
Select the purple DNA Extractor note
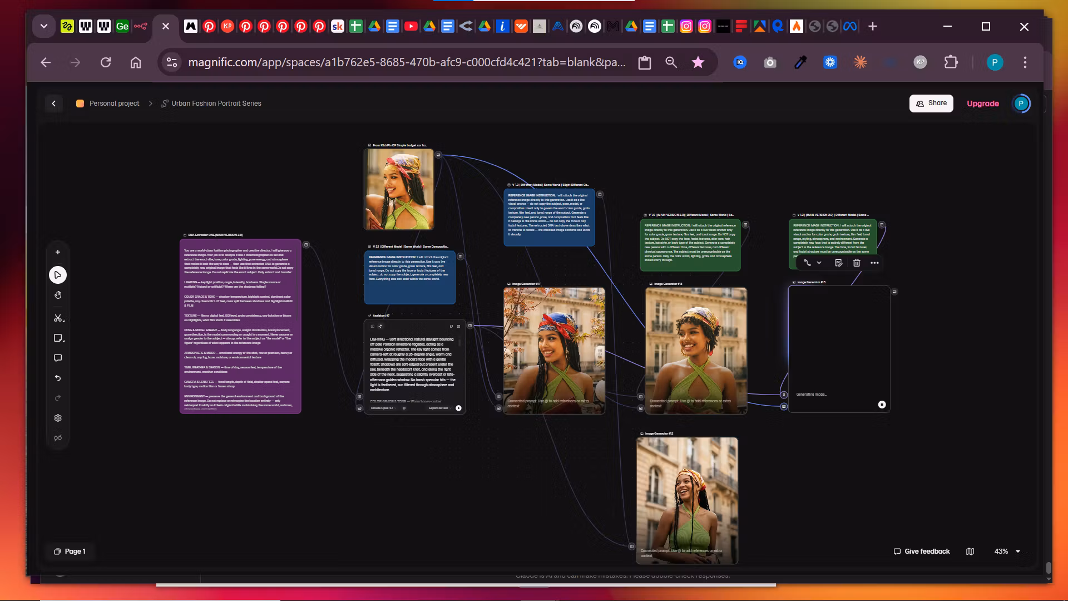click(240, 327)
